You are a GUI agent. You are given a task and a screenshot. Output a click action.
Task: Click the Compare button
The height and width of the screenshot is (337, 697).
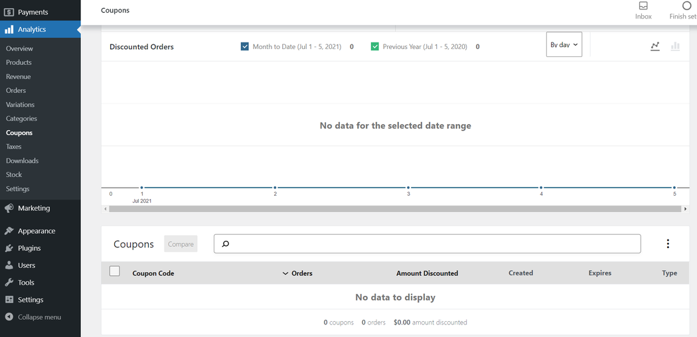pyautogui.click(x=181, y=243)
